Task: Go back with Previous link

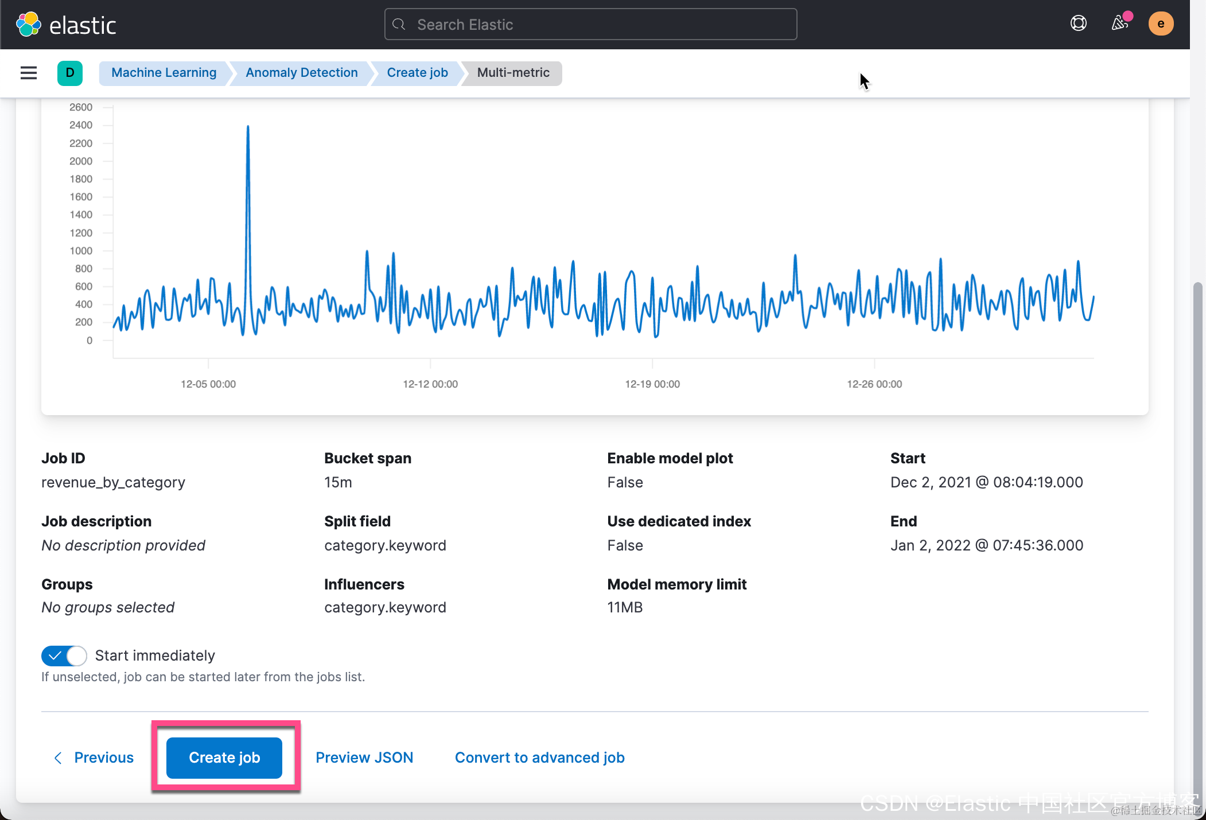Action: (104, 757)
